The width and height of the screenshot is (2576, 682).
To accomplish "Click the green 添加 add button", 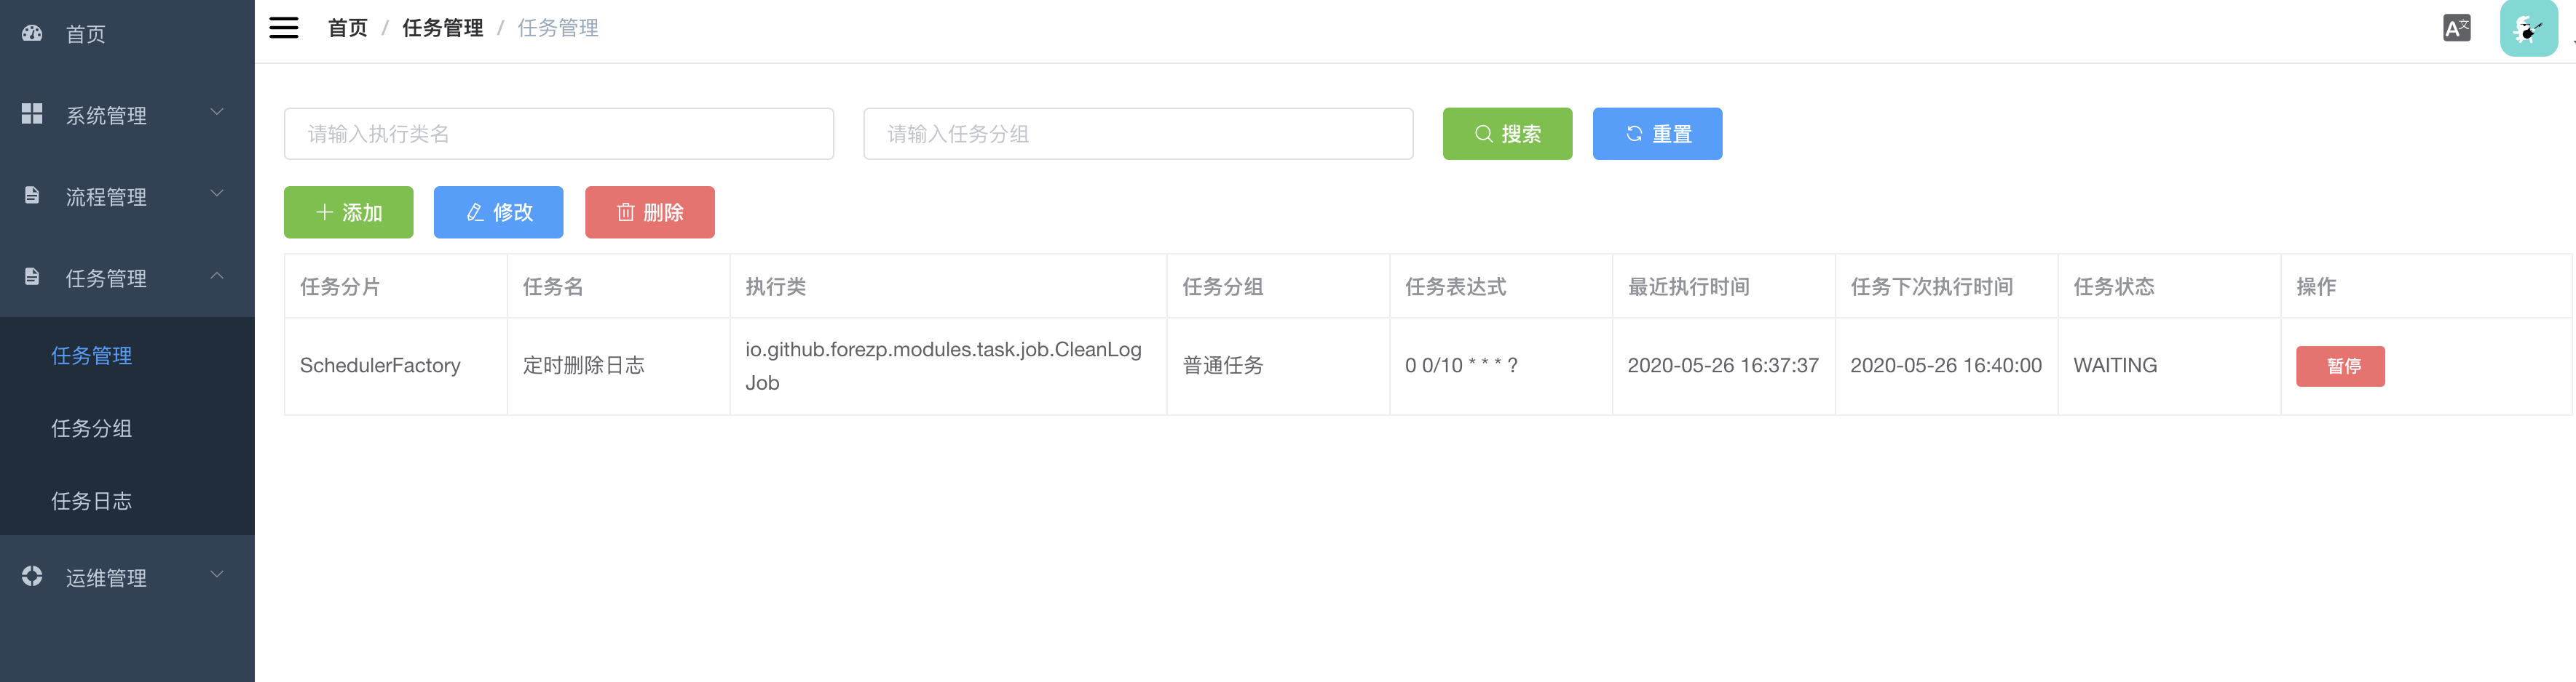I will [348, 212].
